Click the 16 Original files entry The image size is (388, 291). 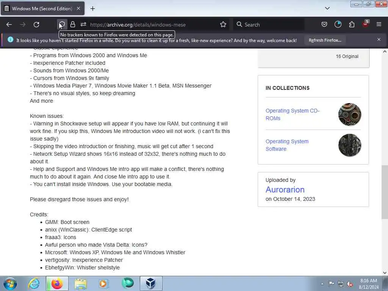point(347,56)
